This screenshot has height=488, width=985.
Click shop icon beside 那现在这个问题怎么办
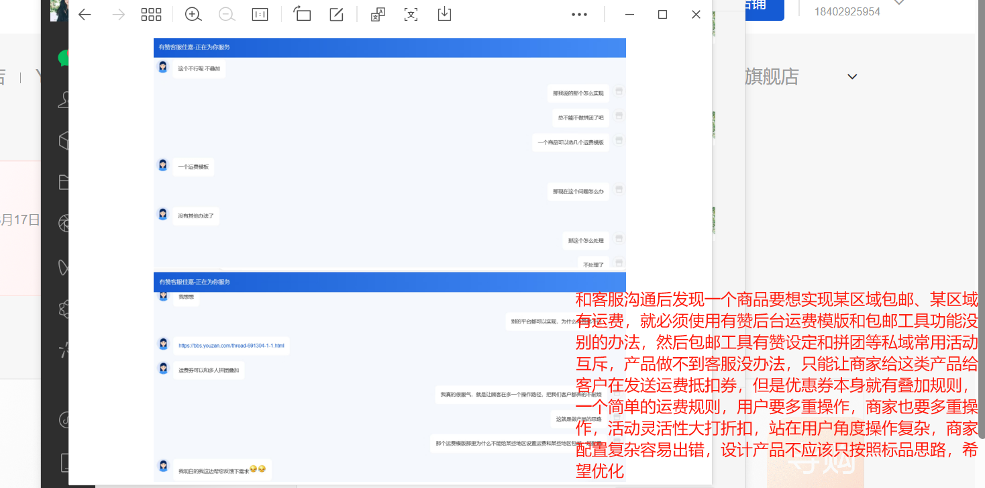click(619, 189)
